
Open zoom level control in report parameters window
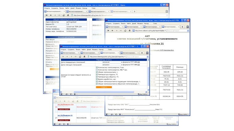(x=143, y=94)
